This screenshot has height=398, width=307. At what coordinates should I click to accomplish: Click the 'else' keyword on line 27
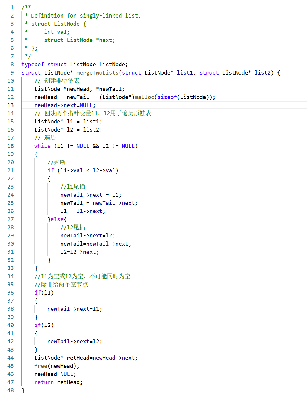coord(57,219)
